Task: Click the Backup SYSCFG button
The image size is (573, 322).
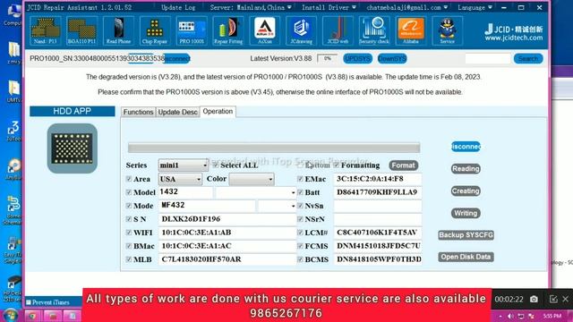Action: [x=466, y=235]
